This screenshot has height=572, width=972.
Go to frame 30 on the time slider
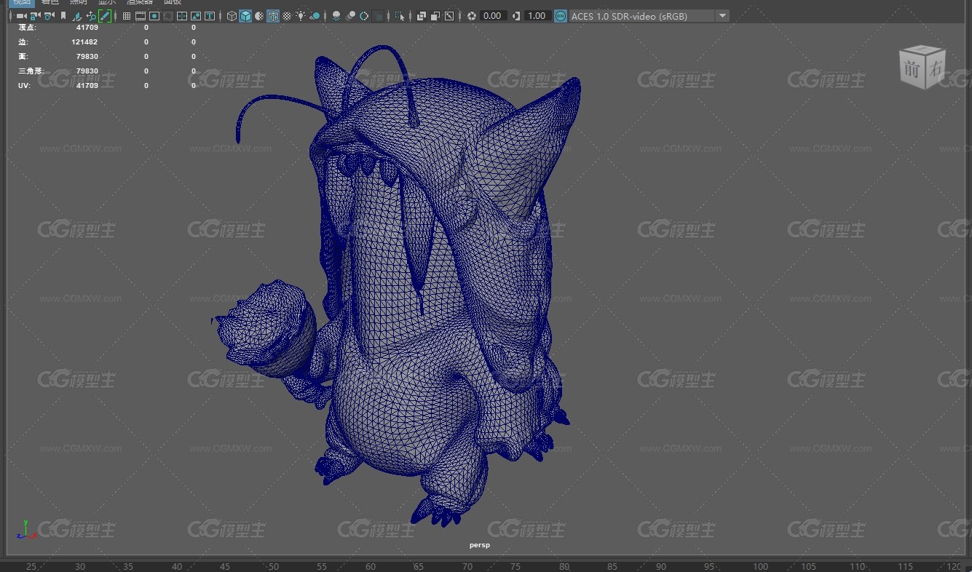pyautogui.click(x=80, y=566)
